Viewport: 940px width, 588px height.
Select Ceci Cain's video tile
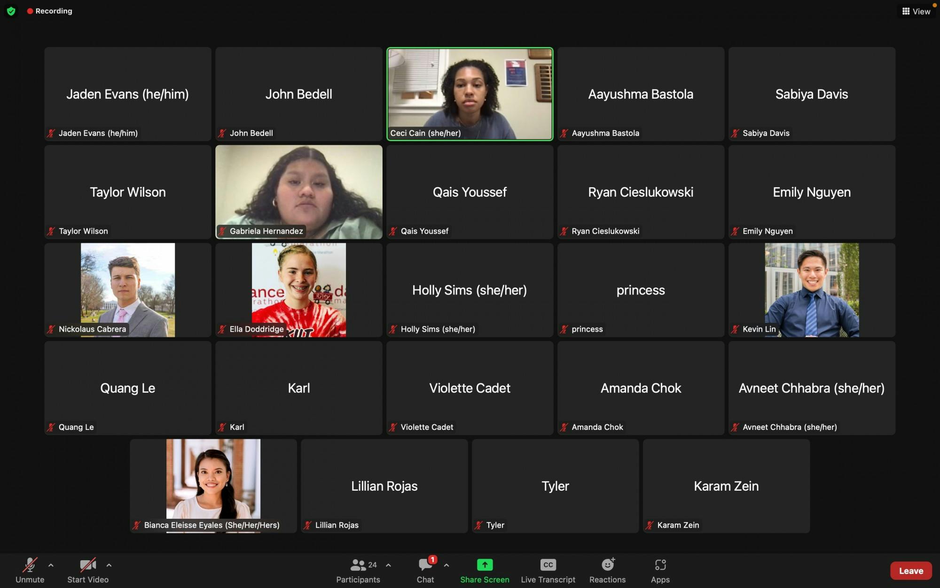coord(470,94)
